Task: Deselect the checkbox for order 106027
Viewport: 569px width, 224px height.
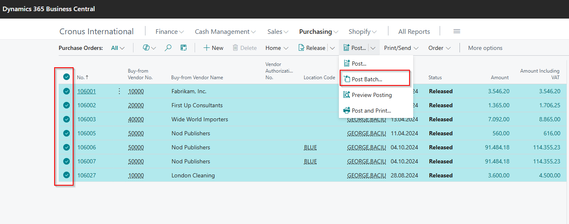Action: [x=66, y=175]
